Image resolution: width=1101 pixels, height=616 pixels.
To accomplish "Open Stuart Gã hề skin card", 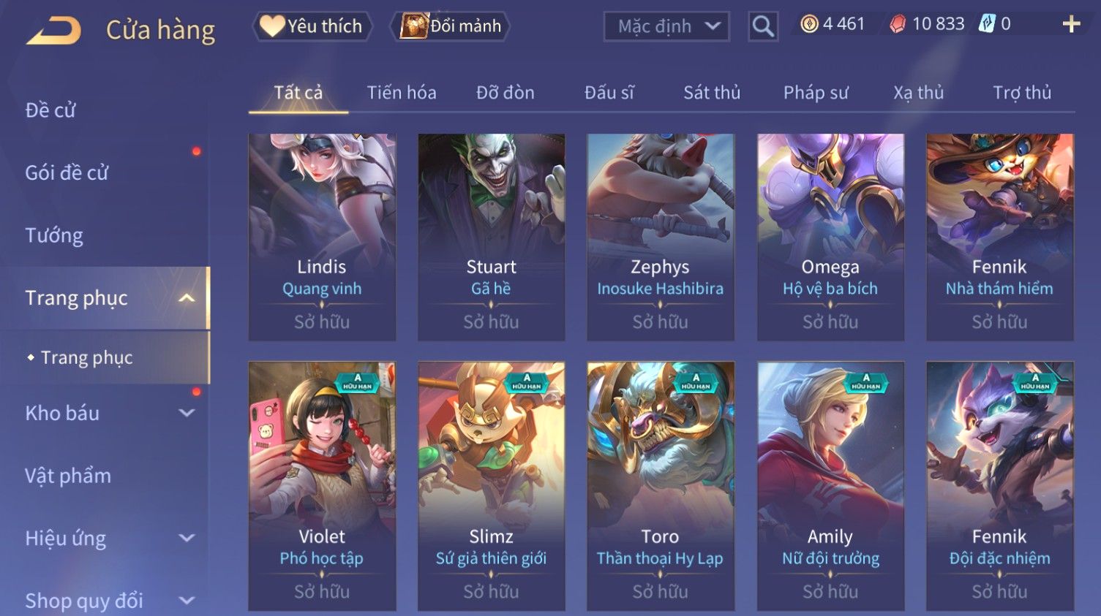I will 491,237.
